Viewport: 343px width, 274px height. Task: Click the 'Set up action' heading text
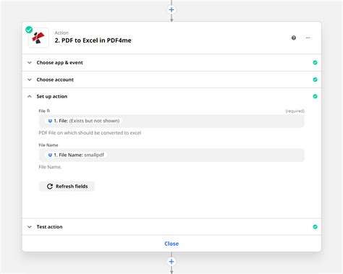point(52,96)
